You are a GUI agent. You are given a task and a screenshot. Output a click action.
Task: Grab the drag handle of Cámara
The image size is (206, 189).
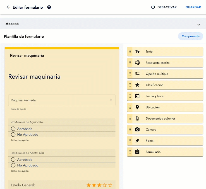click(x=130, y=130)
